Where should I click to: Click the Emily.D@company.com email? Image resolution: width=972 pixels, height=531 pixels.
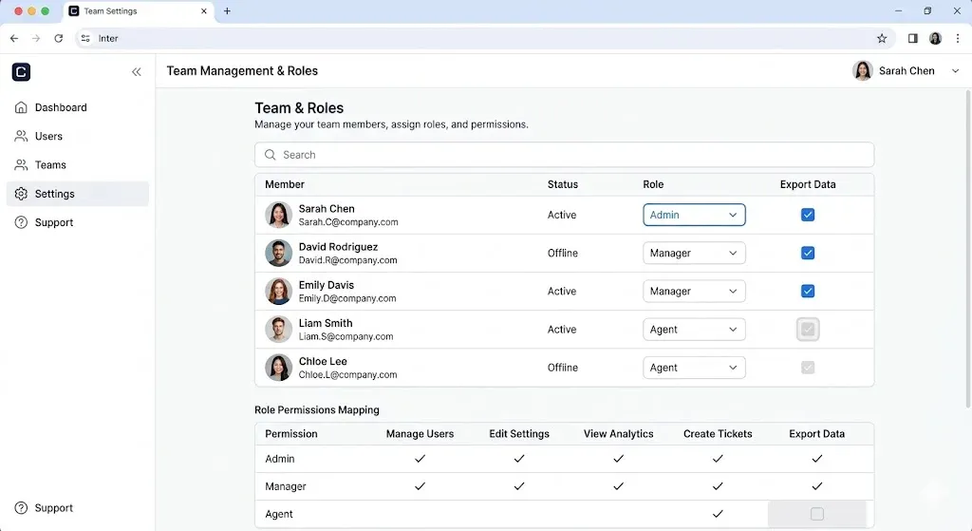(347, 298)
